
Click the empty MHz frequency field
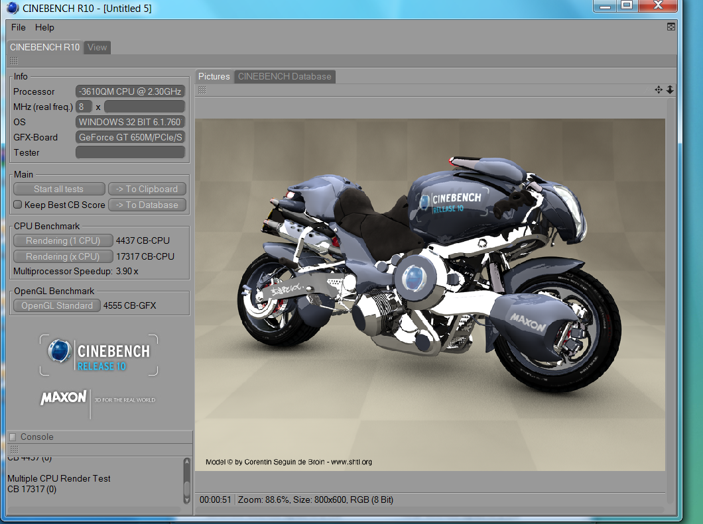click(x=145, y=107)
